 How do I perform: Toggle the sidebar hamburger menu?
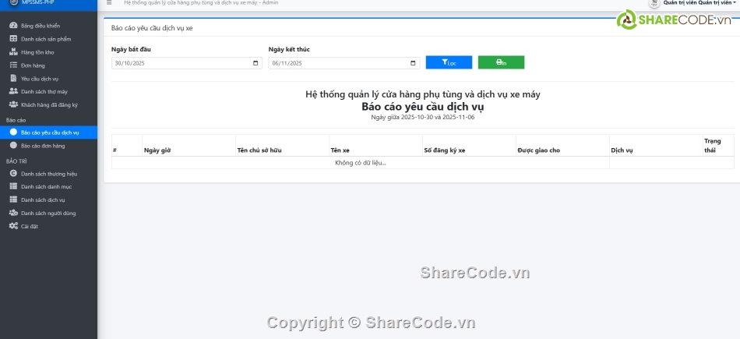108,3
